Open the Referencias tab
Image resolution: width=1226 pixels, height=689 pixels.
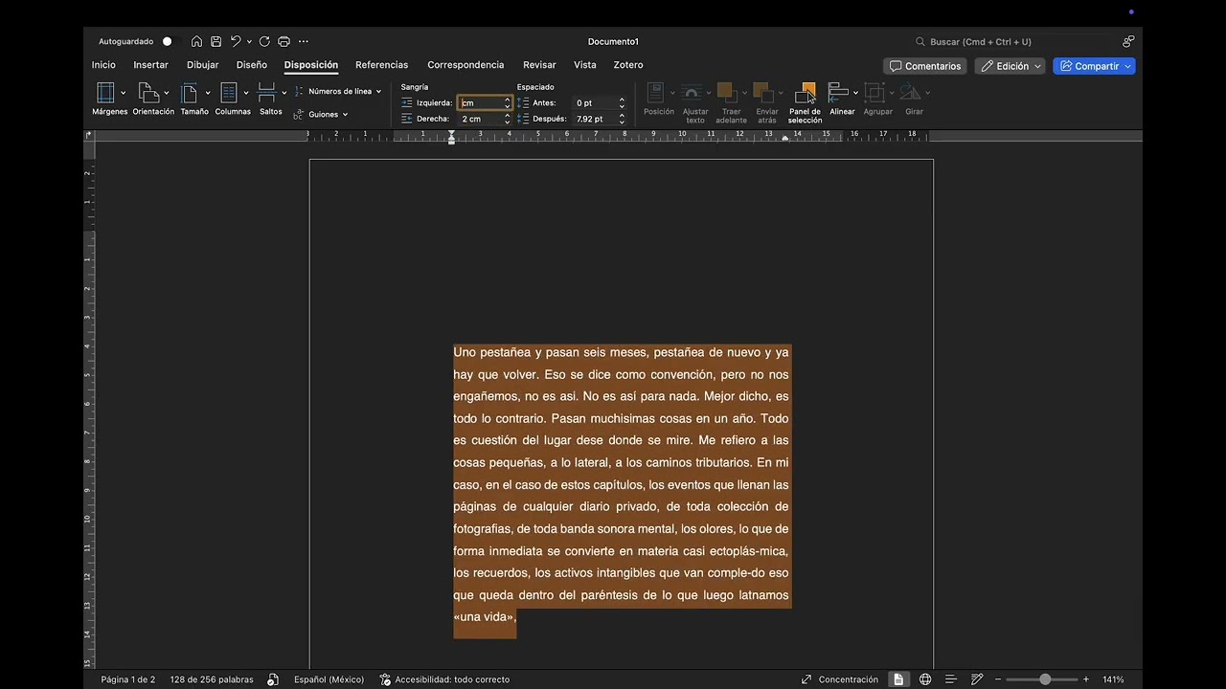pyautogui.click(x=381, y=65)
